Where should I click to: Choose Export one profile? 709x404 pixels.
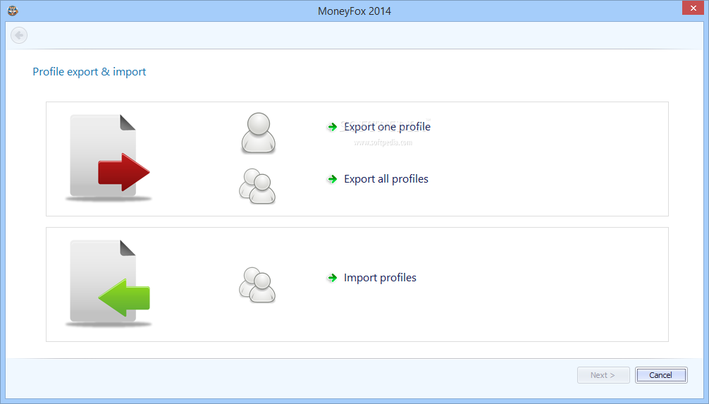[387, 127]
